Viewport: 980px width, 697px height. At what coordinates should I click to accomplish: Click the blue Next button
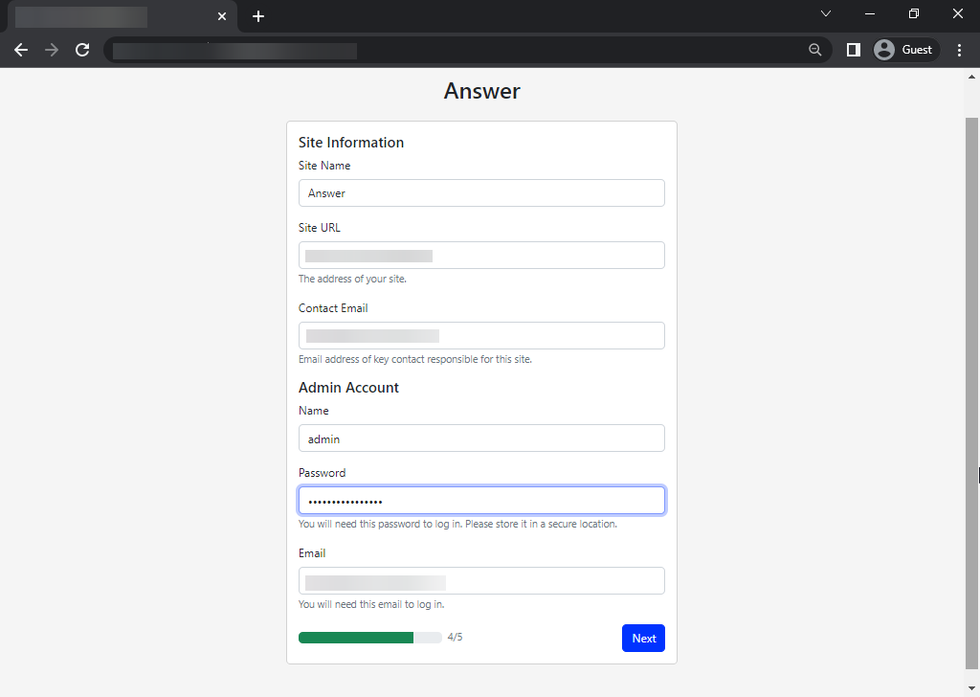(x=644, y=639)
